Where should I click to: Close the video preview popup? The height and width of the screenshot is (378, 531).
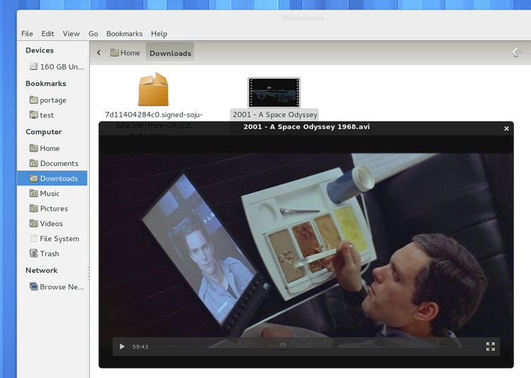tap(506, 128)
